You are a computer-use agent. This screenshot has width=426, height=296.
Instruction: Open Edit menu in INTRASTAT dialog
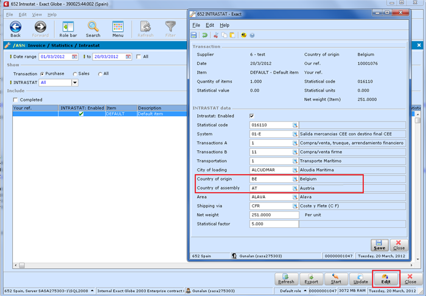coord(210,25)
